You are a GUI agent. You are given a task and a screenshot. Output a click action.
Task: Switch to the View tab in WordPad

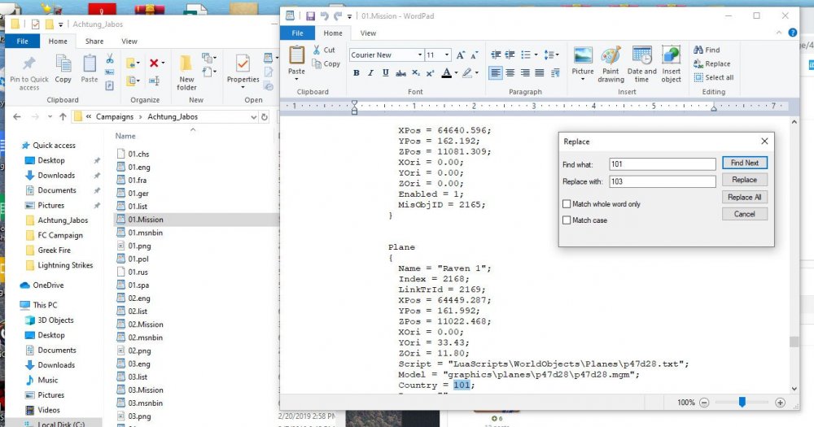click(x=368, y=33)
